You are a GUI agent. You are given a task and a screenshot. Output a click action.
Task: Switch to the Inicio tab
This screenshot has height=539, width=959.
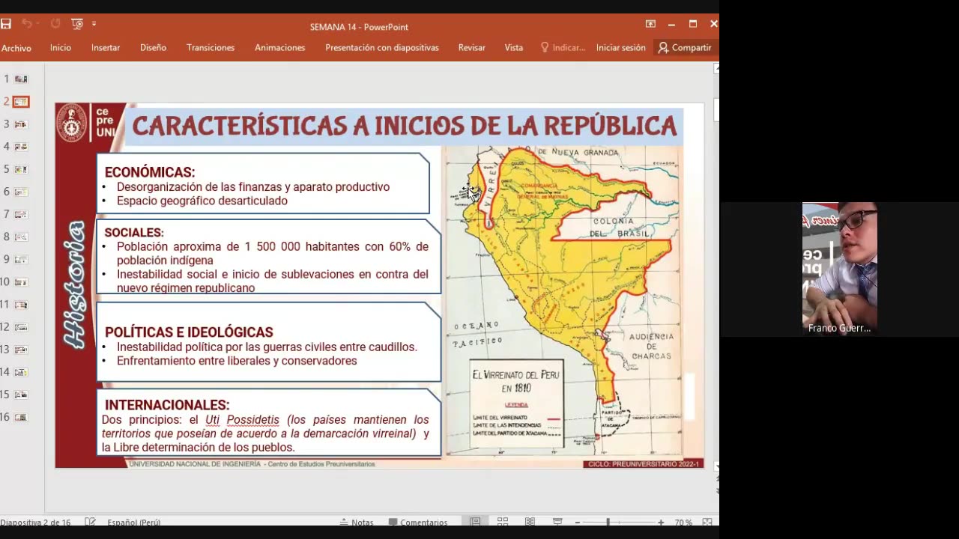point(61,47)
